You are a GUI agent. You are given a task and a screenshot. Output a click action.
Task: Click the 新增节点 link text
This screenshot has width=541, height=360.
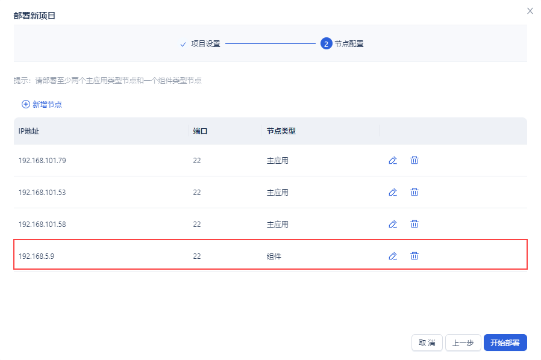click(x=47, y=104)
